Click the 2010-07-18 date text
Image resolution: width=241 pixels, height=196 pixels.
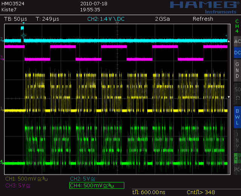click(94, 4)
